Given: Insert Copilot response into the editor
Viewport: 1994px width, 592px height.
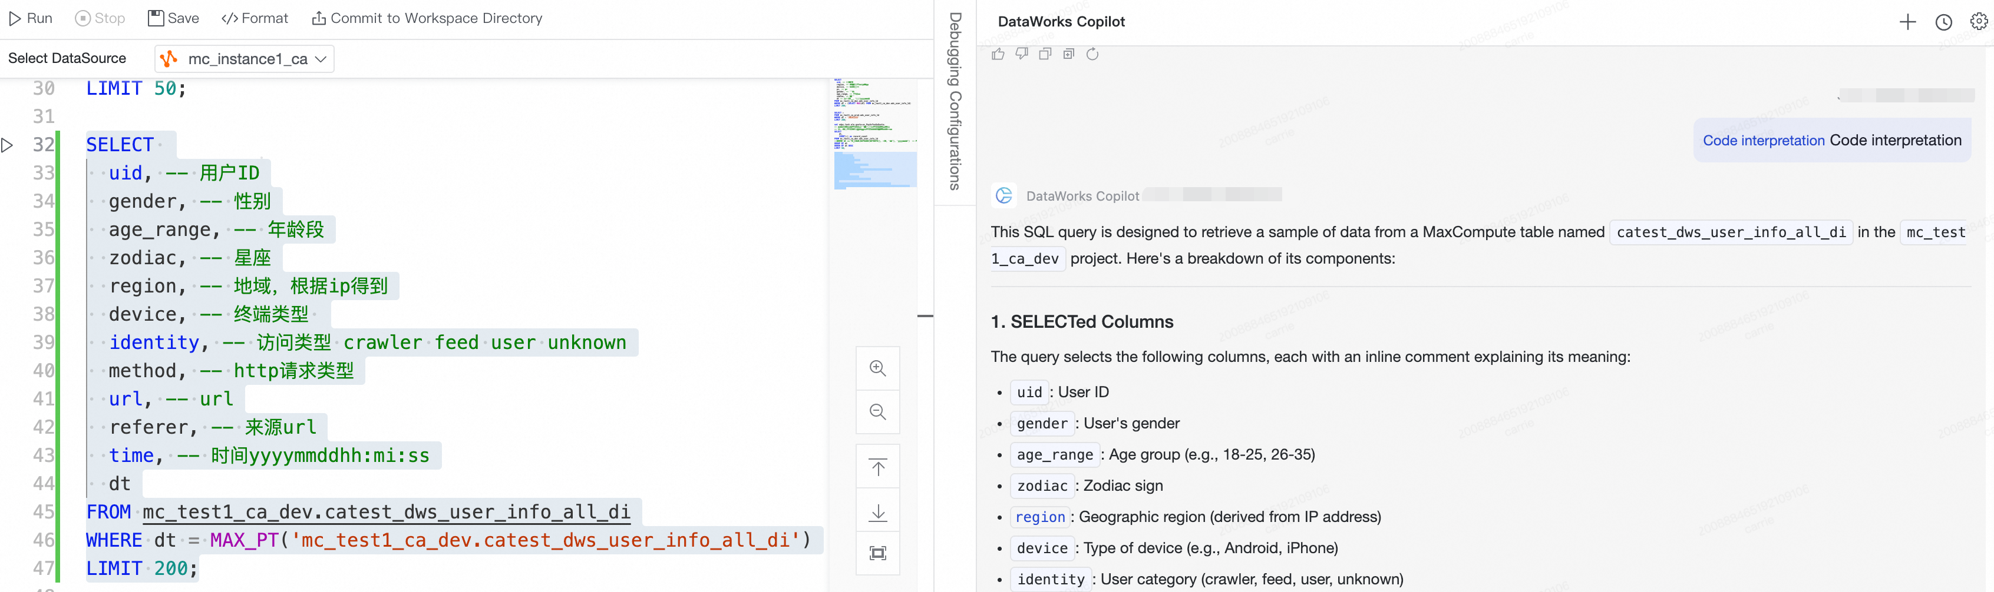Looking at the screenshot, I should [x=1068, y=54].
